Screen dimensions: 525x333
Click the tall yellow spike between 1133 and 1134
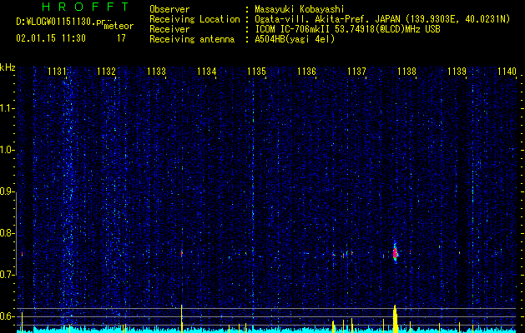[x=182, y=319]
